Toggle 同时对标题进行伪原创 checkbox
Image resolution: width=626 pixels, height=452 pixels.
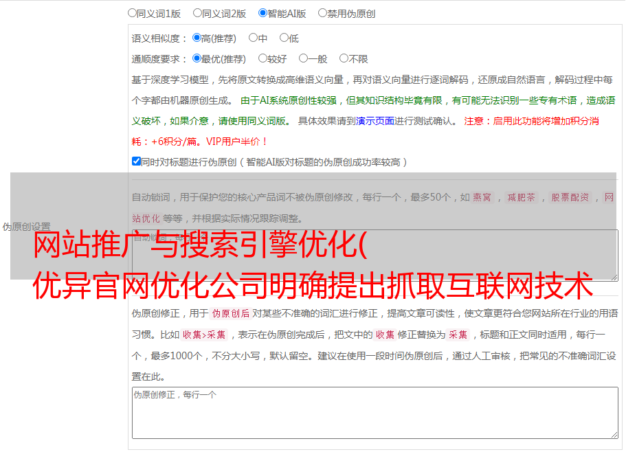[136, 161]
